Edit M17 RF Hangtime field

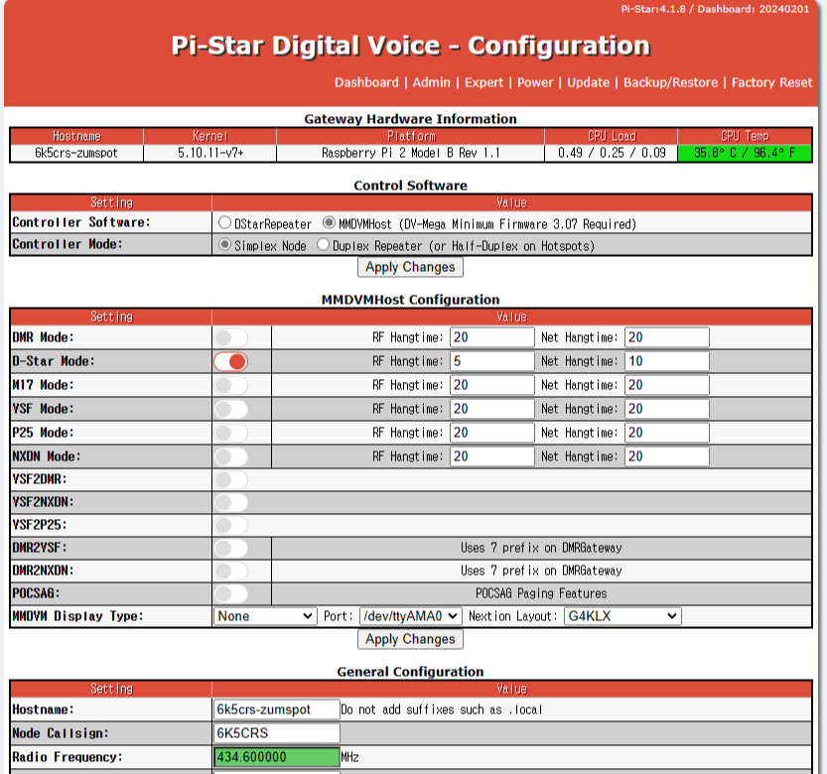click(492, 385)
